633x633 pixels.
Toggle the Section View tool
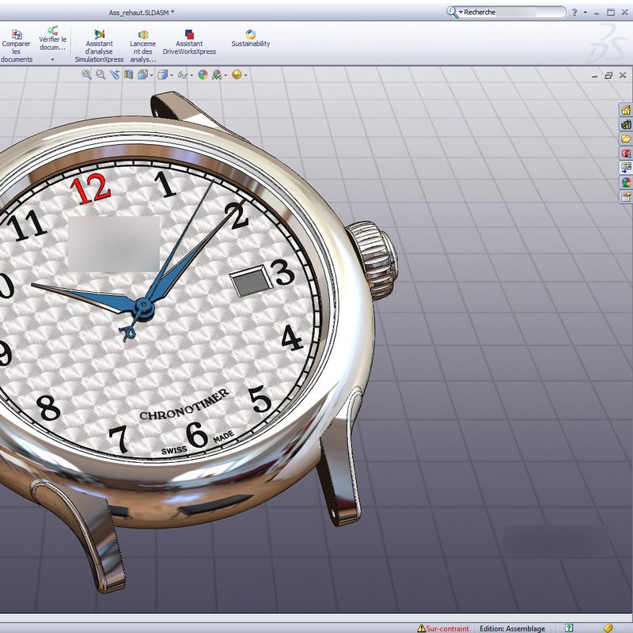(128, 74)
